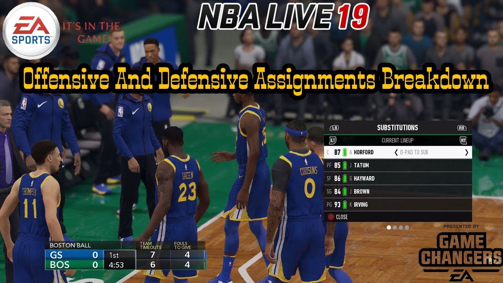Click Hayward's green stamina battery icon
This screenshot has height=283, width=503.
click(x=345, y=178)
